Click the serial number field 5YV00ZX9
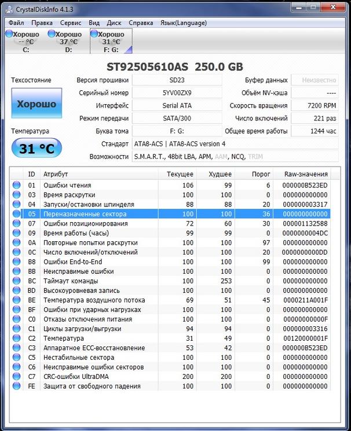Screen dimensions: 351x431 point(177,93)
